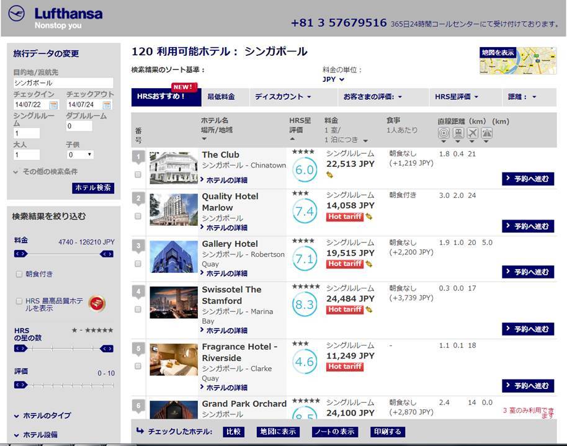The image size is (567, 446).
Task: Click The Club hotel photo thumbnail
Action: pos(174,168)
